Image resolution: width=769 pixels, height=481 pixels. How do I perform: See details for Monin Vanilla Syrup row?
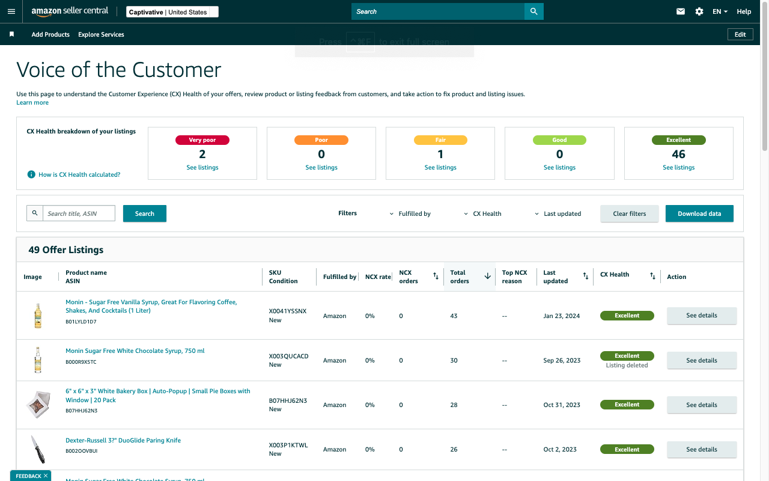[702, 316]
